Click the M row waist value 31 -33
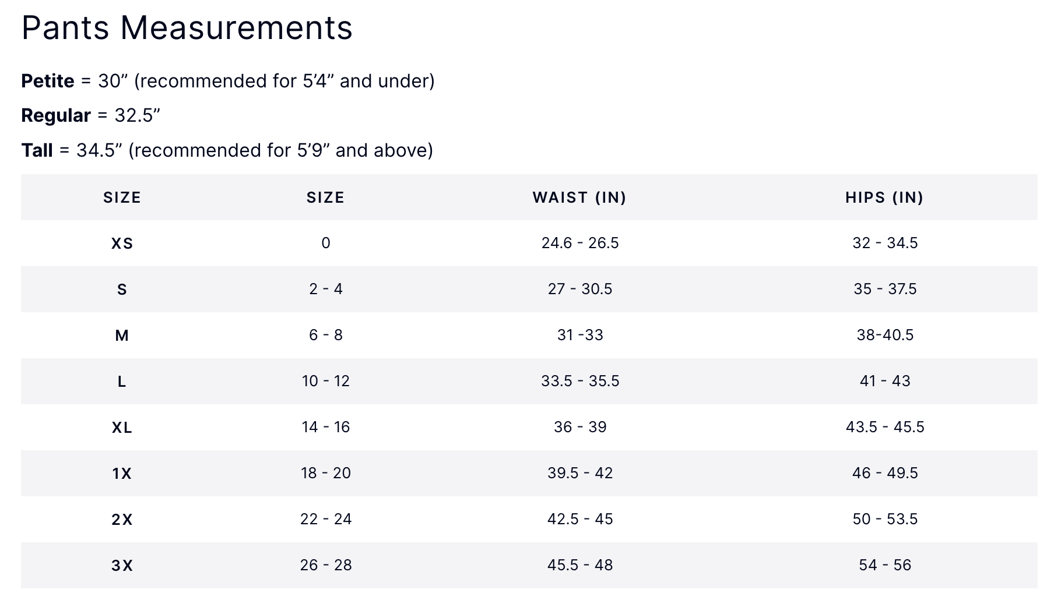The width and height of the screenshot is (1047, 593). [580, 335]
